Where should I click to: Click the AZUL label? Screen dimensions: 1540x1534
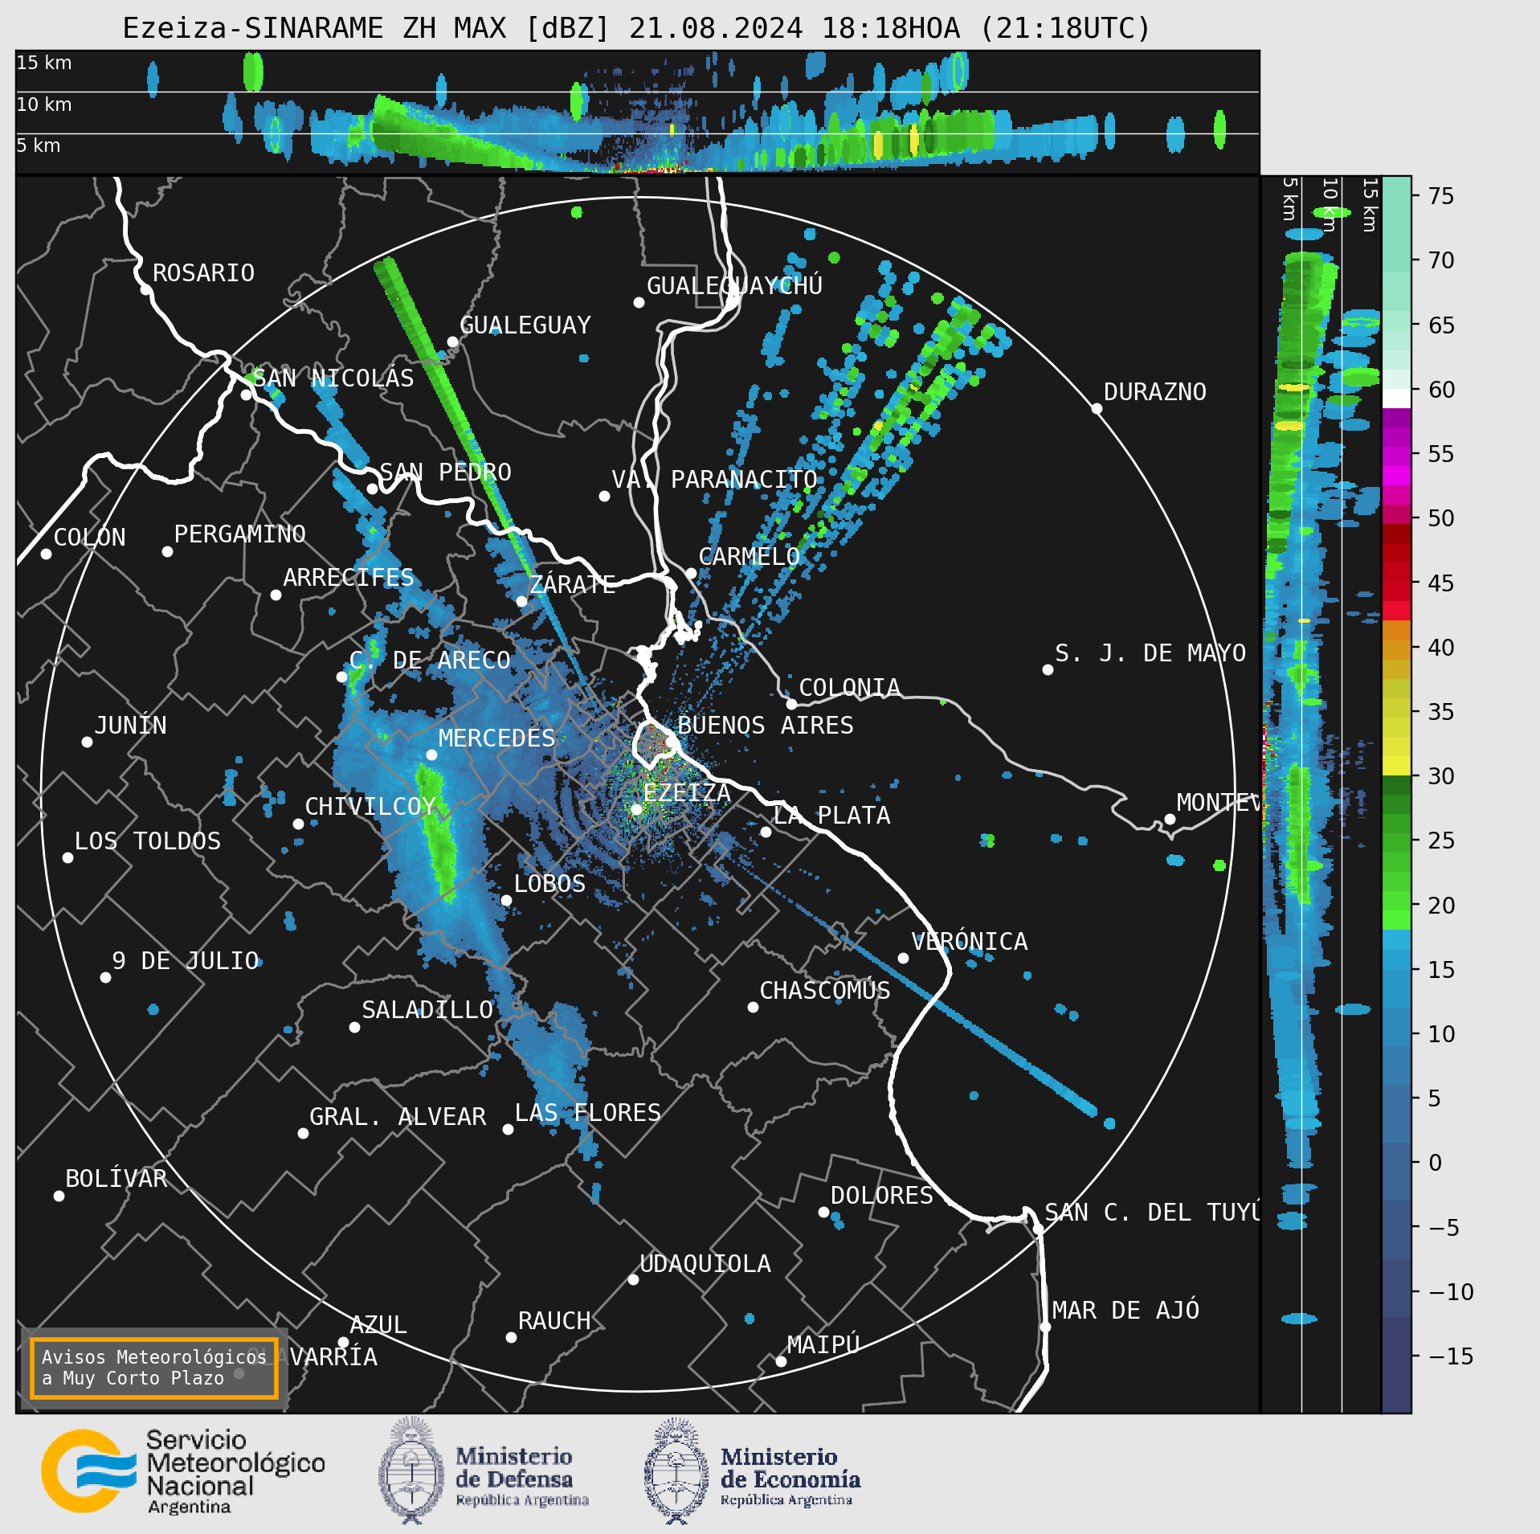[378, 1325]
